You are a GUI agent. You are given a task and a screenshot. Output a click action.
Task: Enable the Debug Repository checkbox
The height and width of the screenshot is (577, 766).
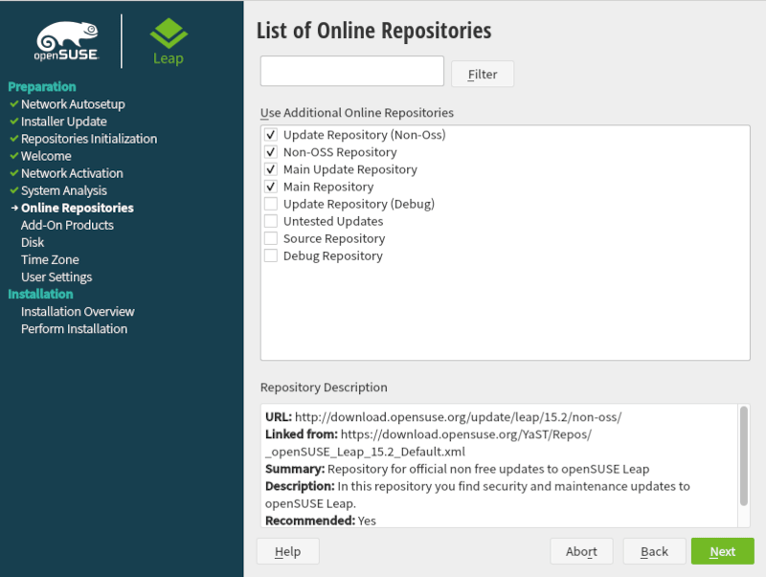271,255
